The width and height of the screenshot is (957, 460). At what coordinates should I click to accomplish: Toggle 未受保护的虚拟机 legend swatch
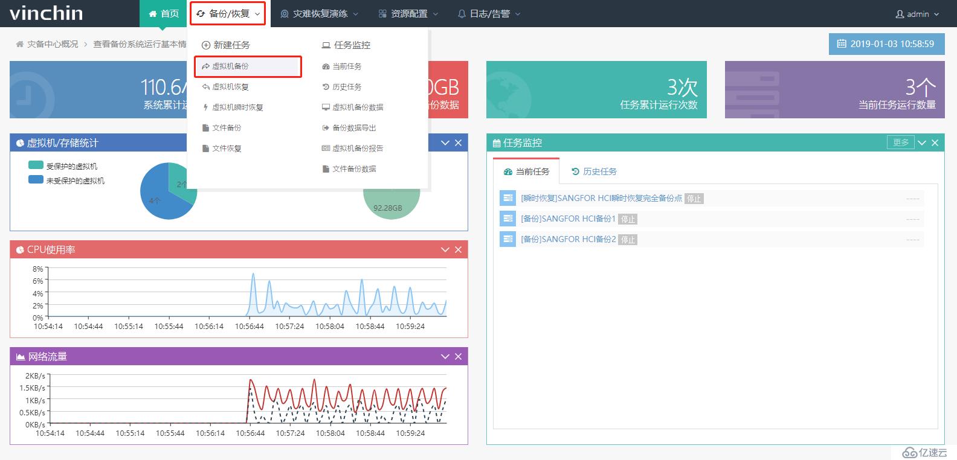pyautogui.click(x=36, y=179)
